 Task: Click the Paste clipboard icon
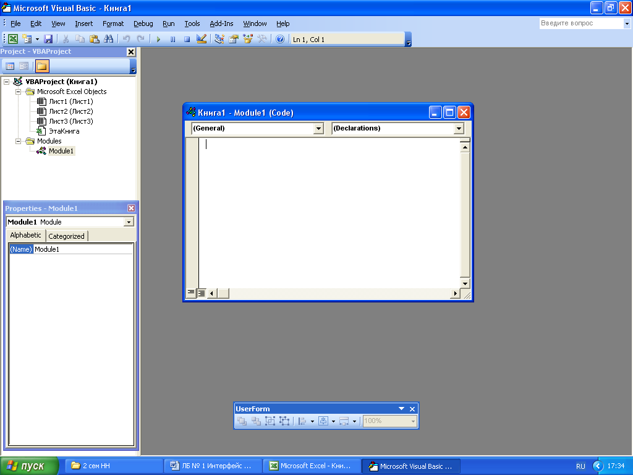(94, 39)
